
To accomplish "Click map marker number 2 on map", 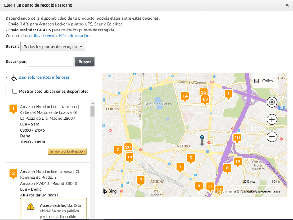I will 141,180.
